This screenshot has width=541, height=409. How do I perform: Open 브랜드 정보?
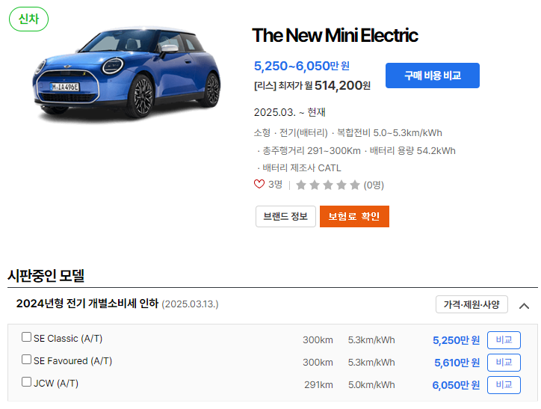tap(285, 216)
